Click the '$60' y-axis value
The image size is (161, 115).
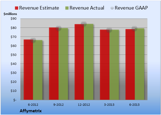[x=13, y=46]
